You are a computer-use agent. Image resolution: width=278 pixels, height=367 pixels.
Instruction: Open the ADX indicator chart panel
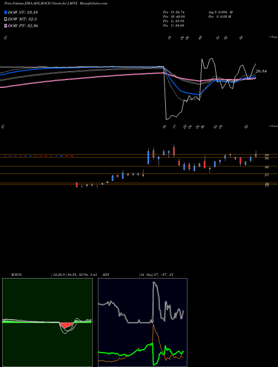coord(142,323)
